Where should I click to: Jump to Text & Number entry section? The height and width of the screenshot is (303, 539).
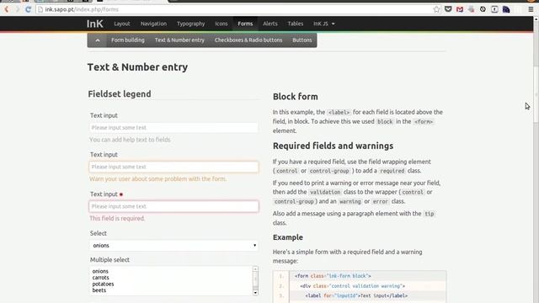(x=179, y=40)
